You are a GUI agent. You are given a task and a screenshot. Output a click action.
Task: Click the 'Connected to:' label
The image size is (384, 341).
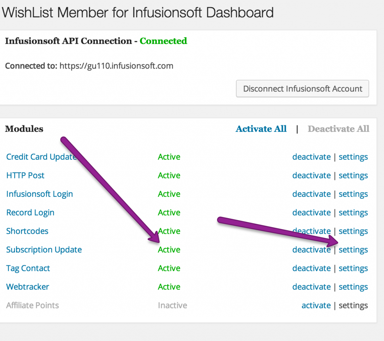point(31,66)
